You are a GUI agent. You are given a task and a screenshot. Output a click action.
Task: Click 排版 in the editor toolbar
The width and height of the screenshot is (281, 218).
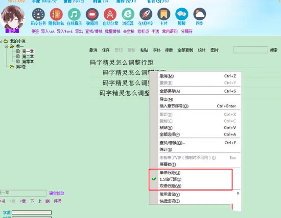[x=169, y=50]
